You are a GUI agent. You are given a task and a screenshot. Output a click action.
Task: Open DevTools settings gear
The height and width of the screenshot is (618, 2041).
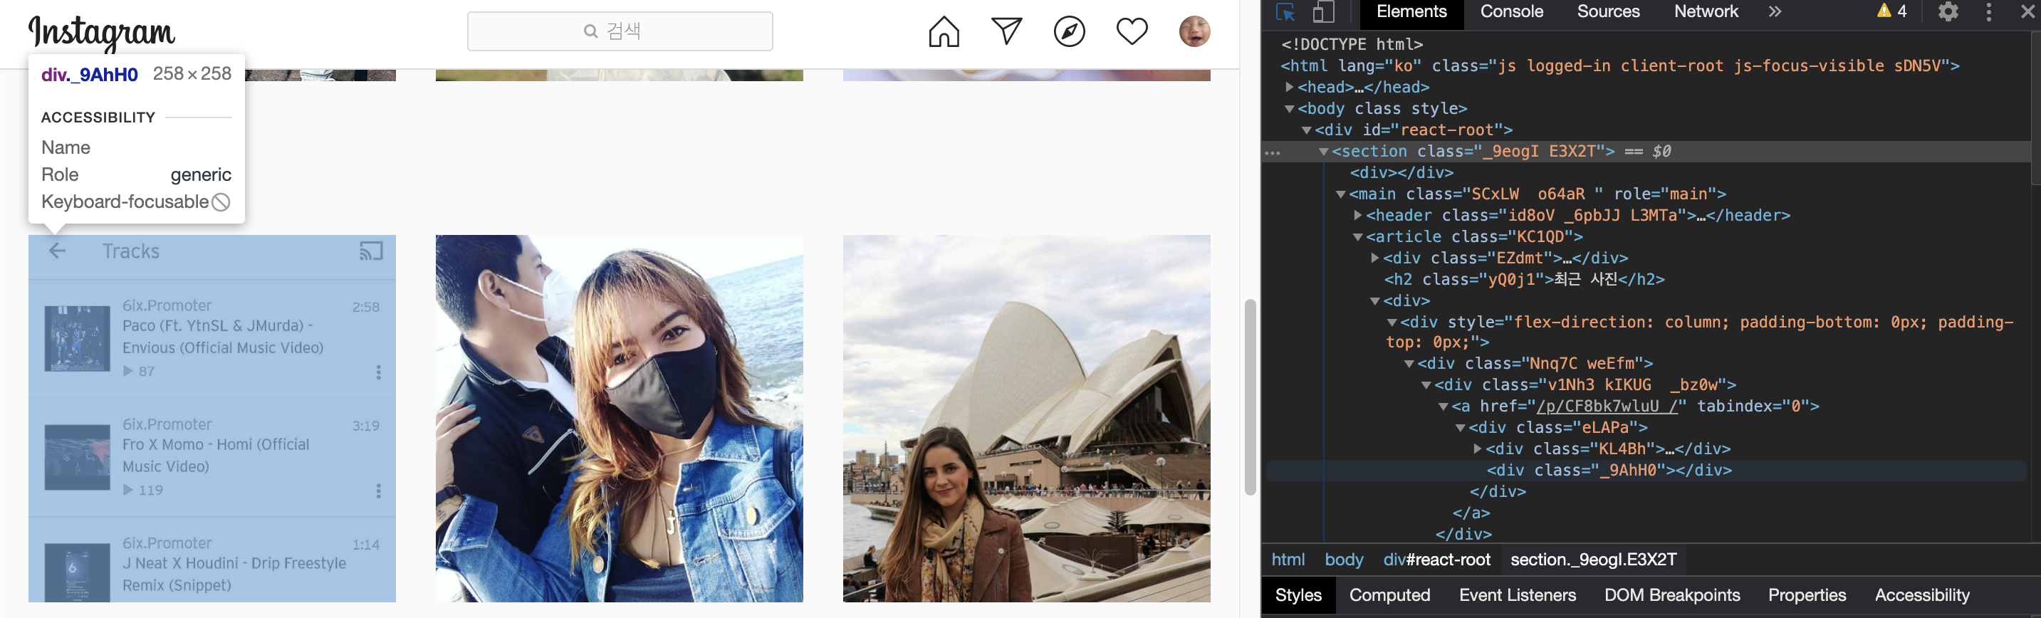point(1948,12)
